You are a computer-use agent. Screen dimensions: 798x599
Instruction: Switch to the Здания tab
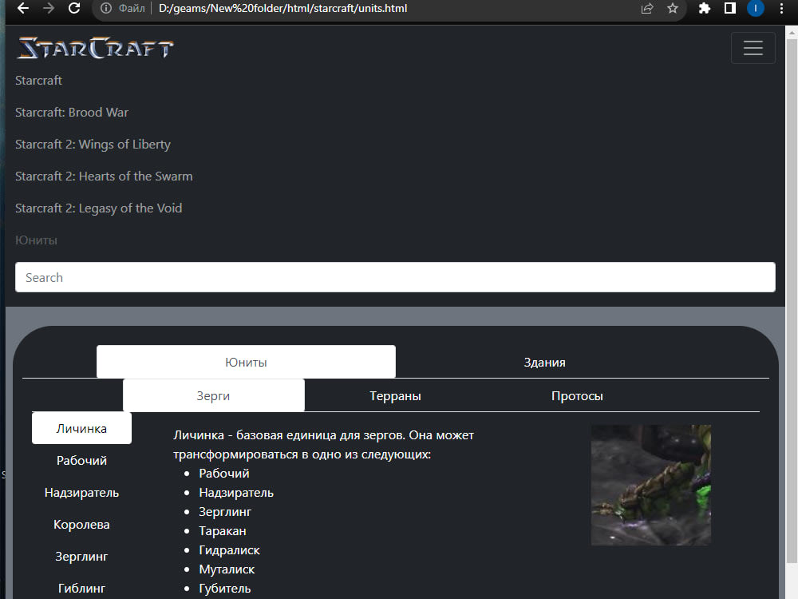tap(544, 362)
